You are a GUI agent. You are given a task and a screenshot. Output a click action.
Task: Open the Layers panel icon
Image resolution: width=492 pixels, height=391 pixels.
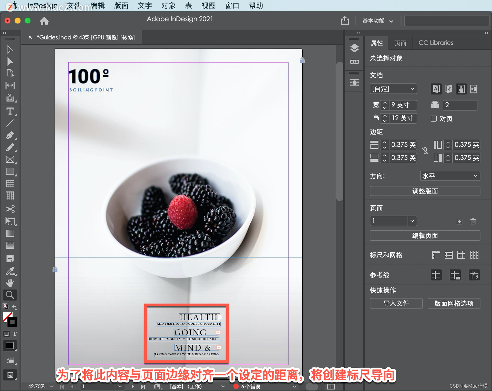354,48
